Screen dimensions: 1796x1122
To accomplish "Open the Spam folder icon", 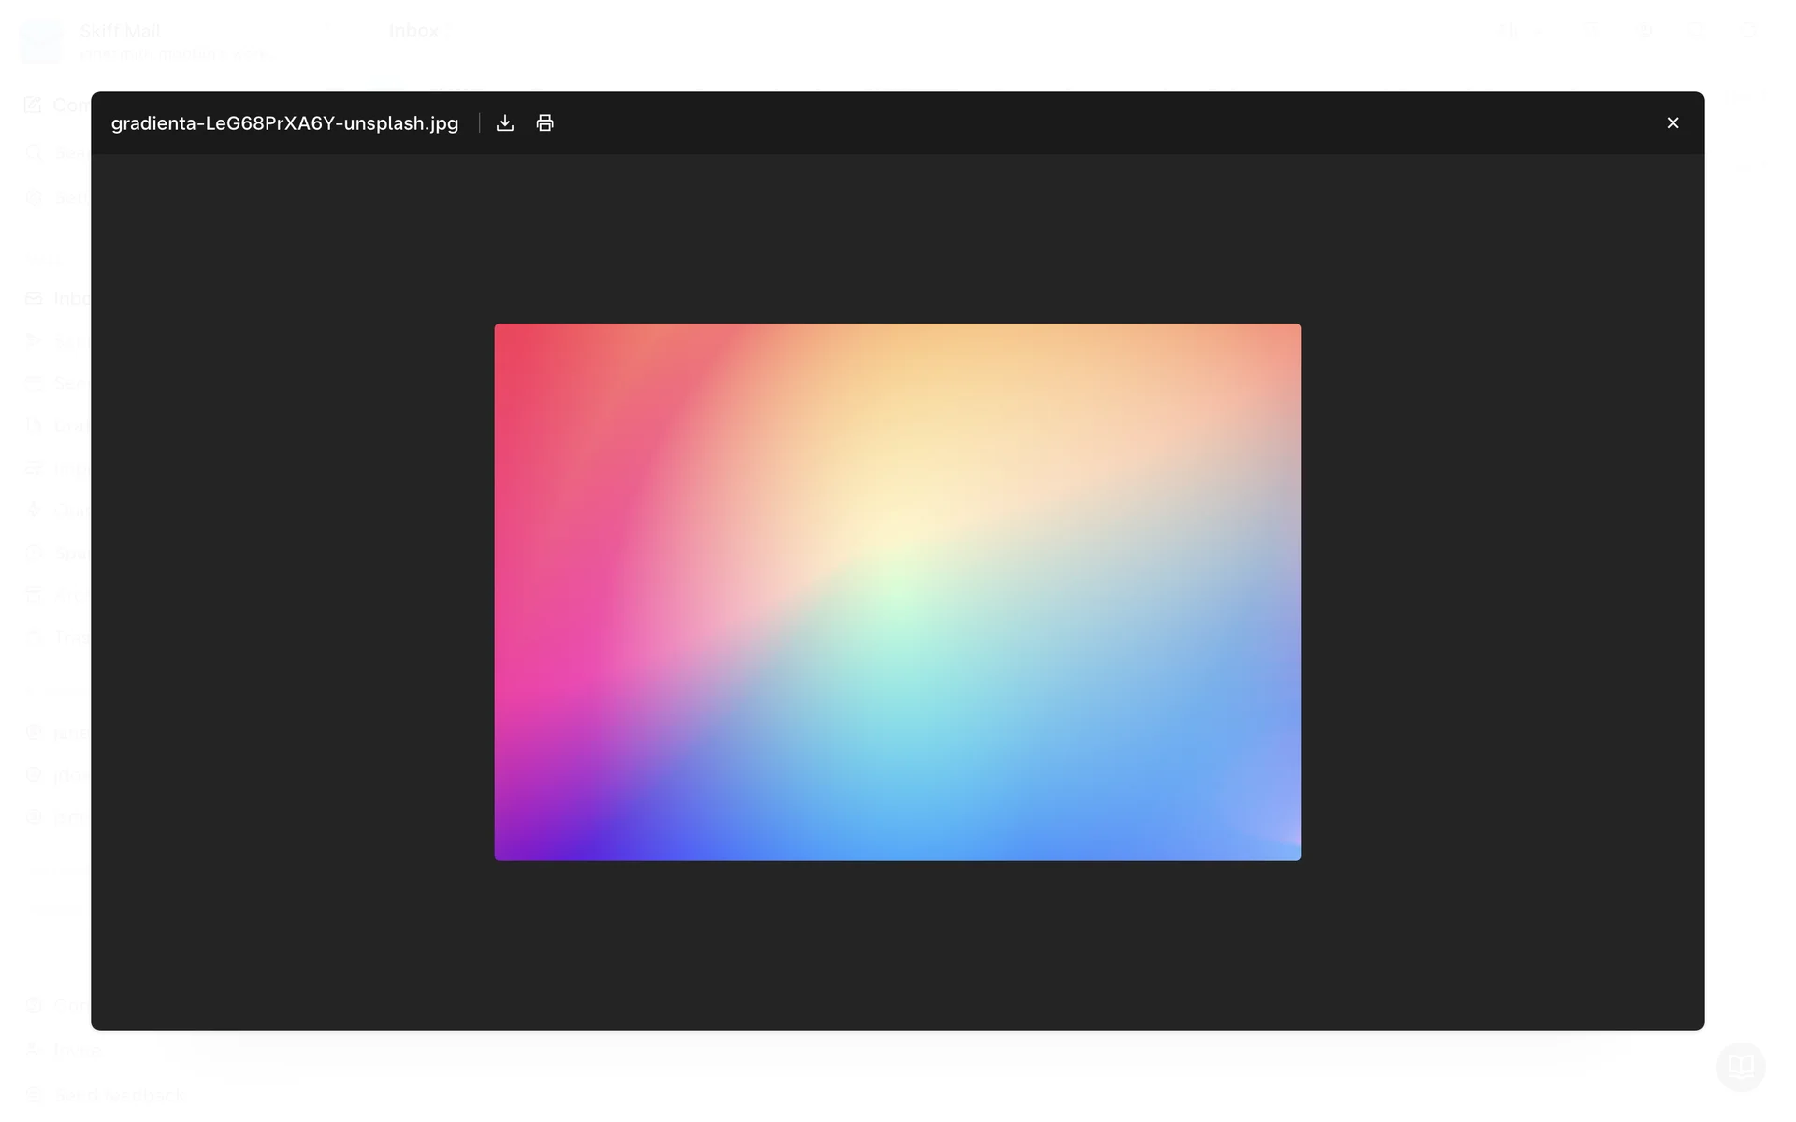I will [x=35, y=553].
